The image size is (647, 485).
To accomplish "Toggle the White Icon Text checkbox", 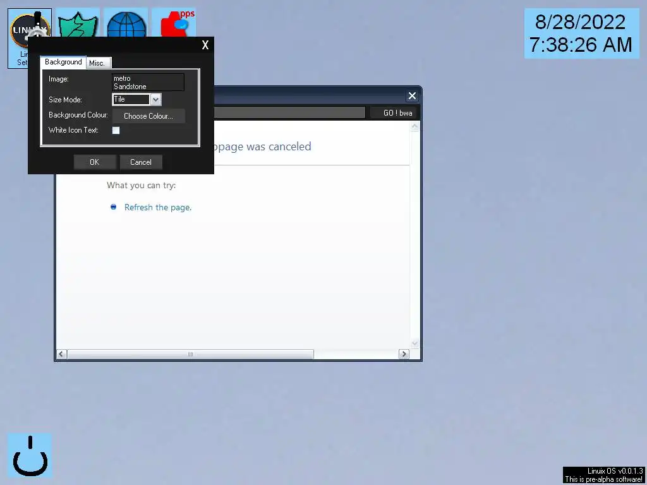I will (116, 130).
